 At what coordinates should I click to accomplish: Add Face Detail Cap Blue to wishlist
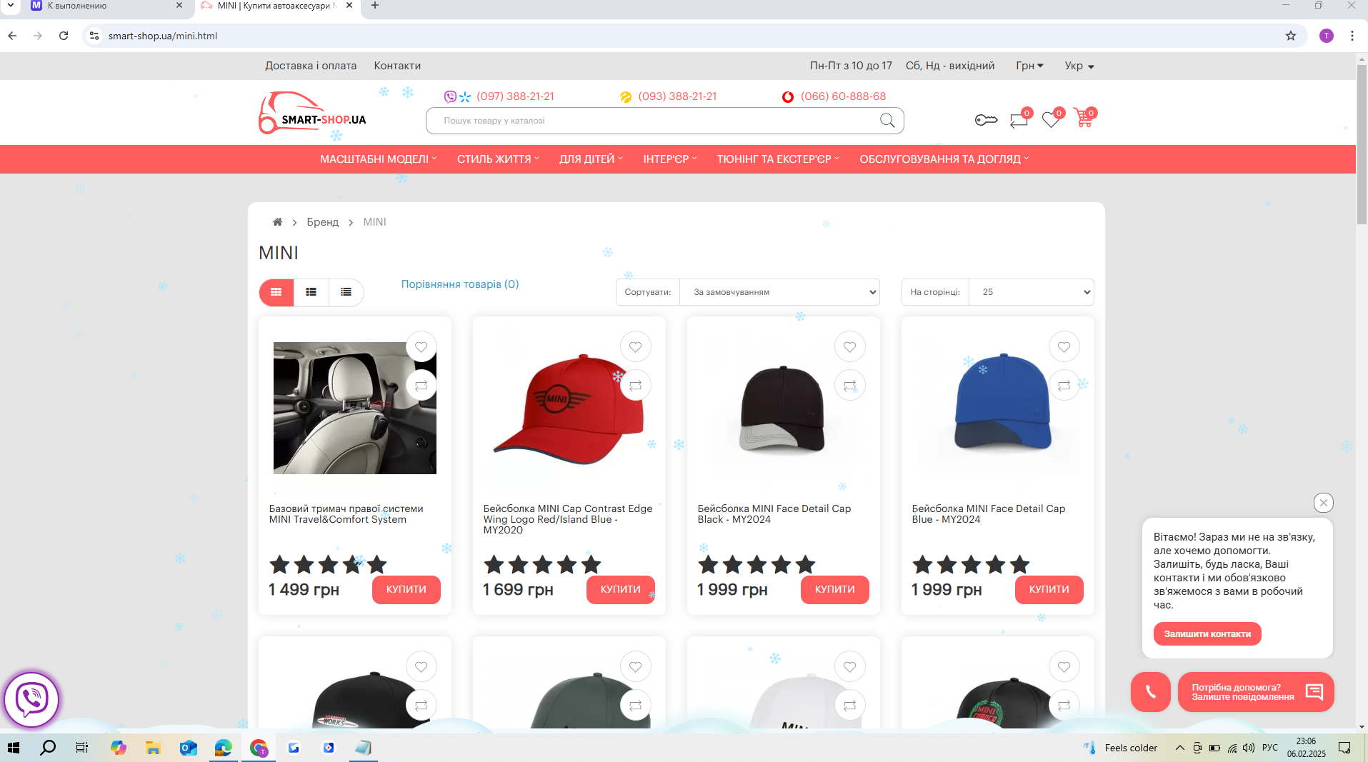coord(1064,347)
